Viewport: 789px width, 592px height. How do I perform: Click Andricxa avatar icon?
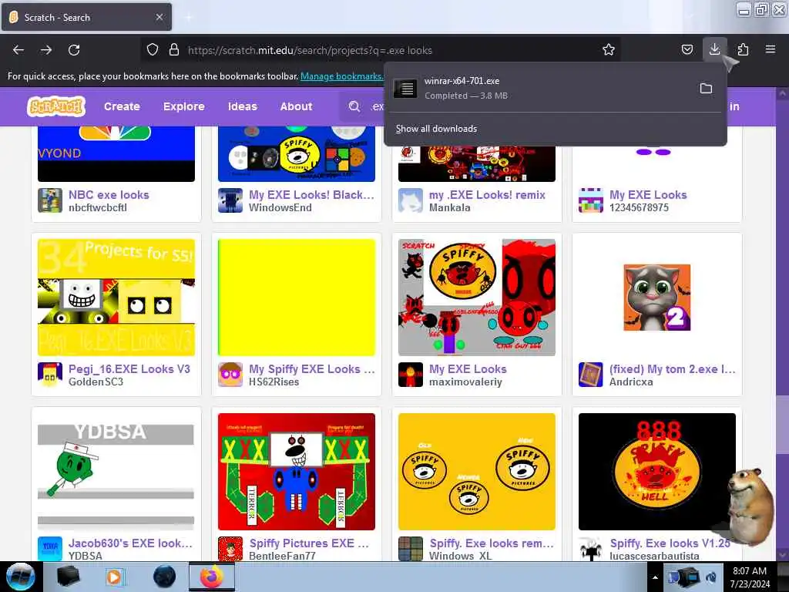tap(591, 375)
